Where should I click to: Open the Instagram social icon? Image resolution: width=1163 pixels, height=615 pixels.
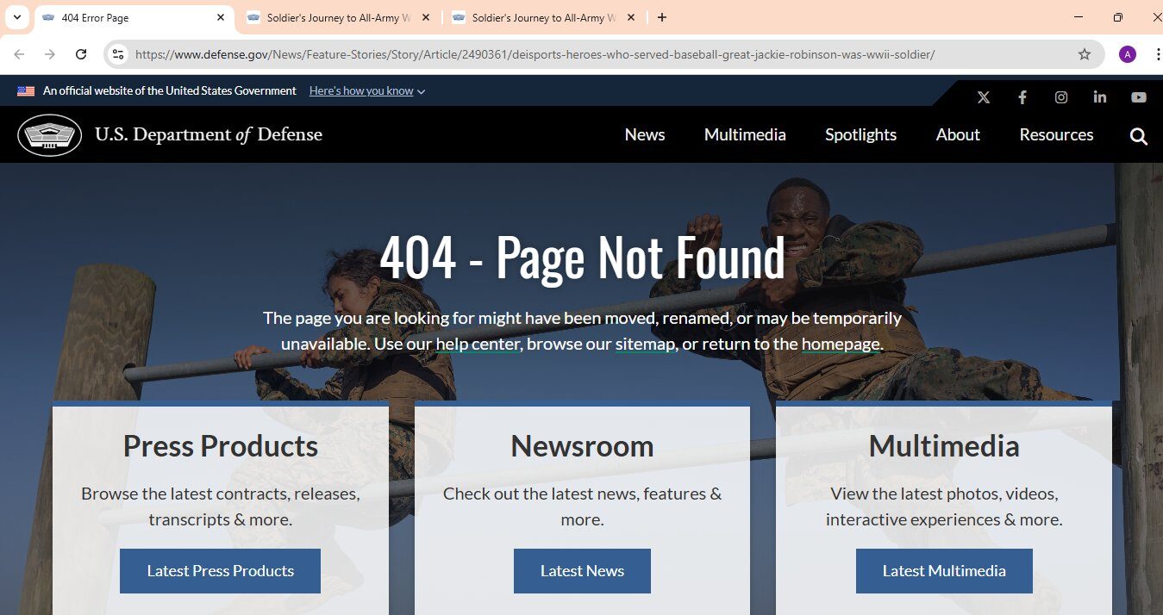[x=1061, y=97]
